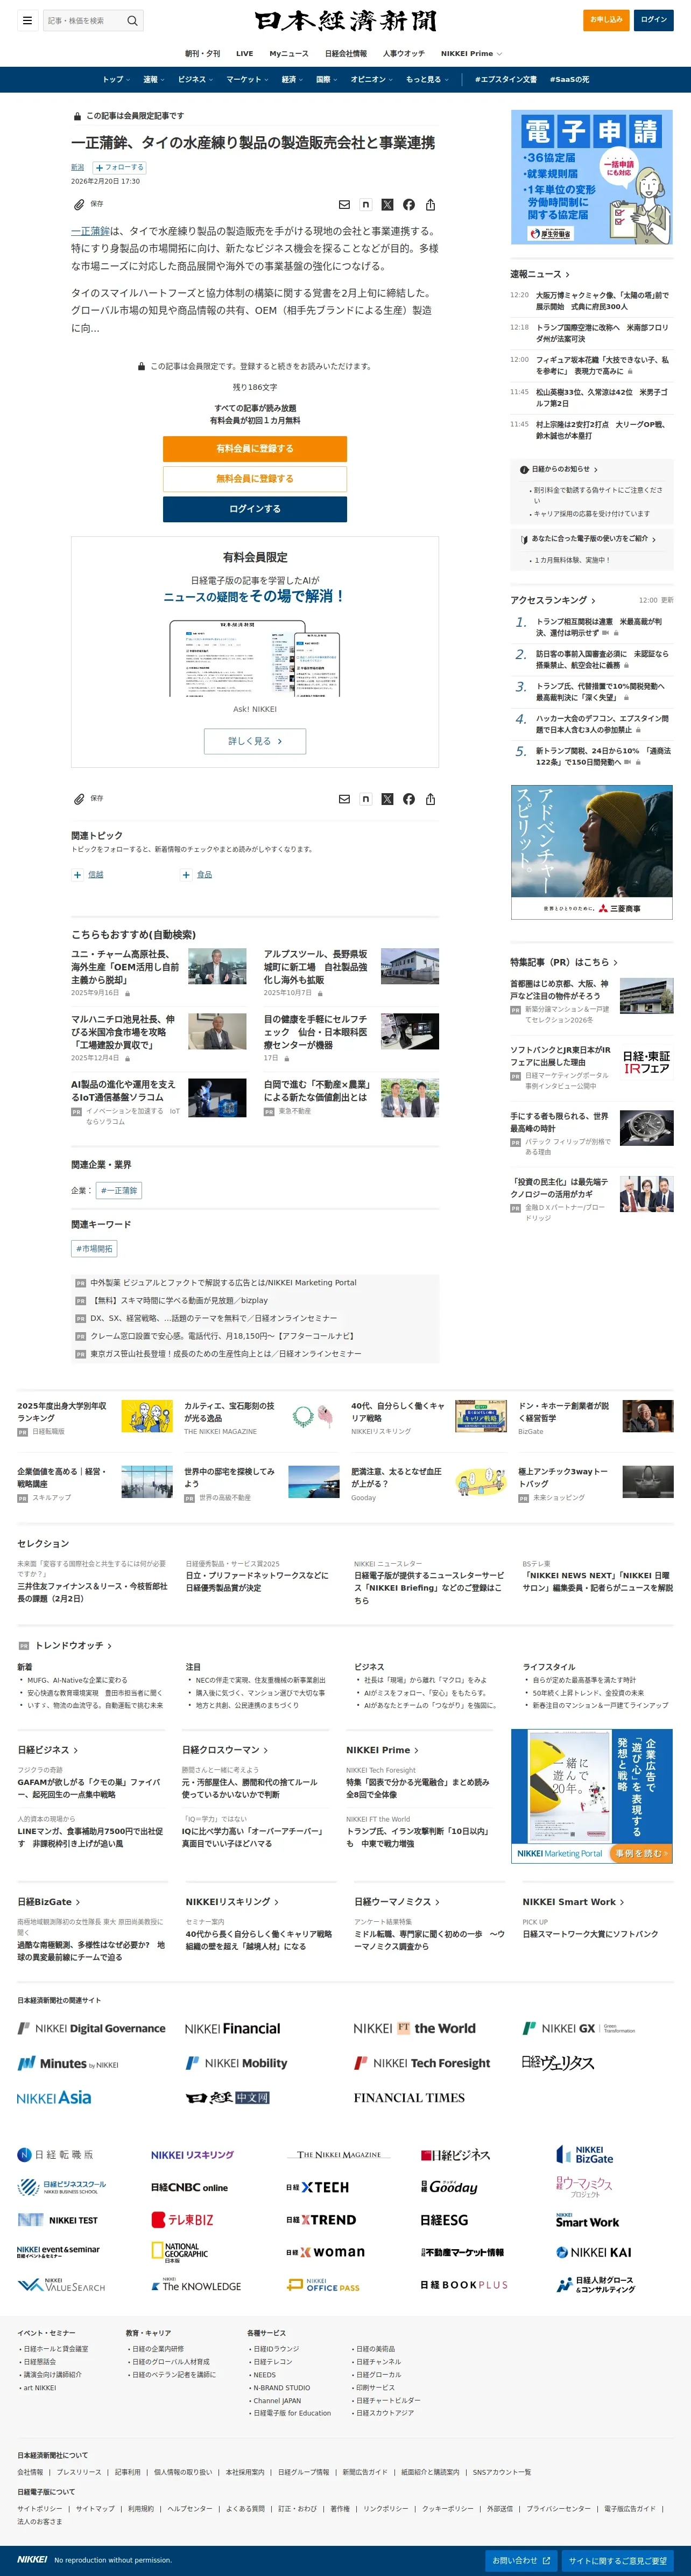Screen dimensions: 691x2576
Task: Open the Myニュース menu item
Action: 289,54
